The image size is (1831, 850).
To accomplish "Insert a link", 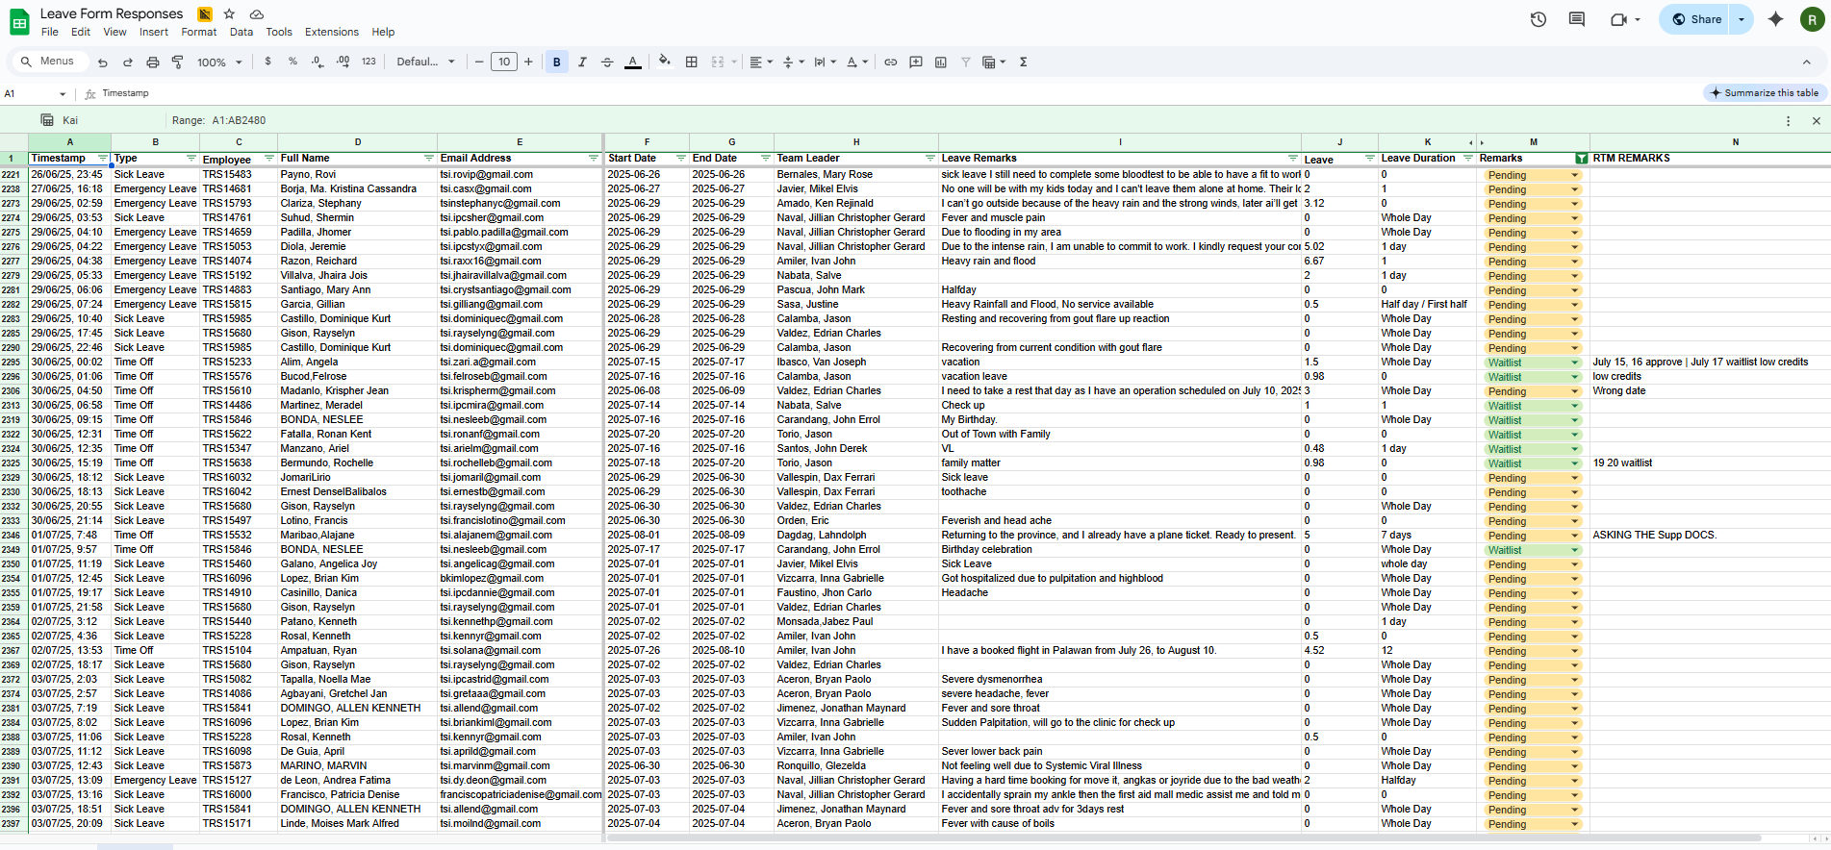I will [x=891, y=62].
